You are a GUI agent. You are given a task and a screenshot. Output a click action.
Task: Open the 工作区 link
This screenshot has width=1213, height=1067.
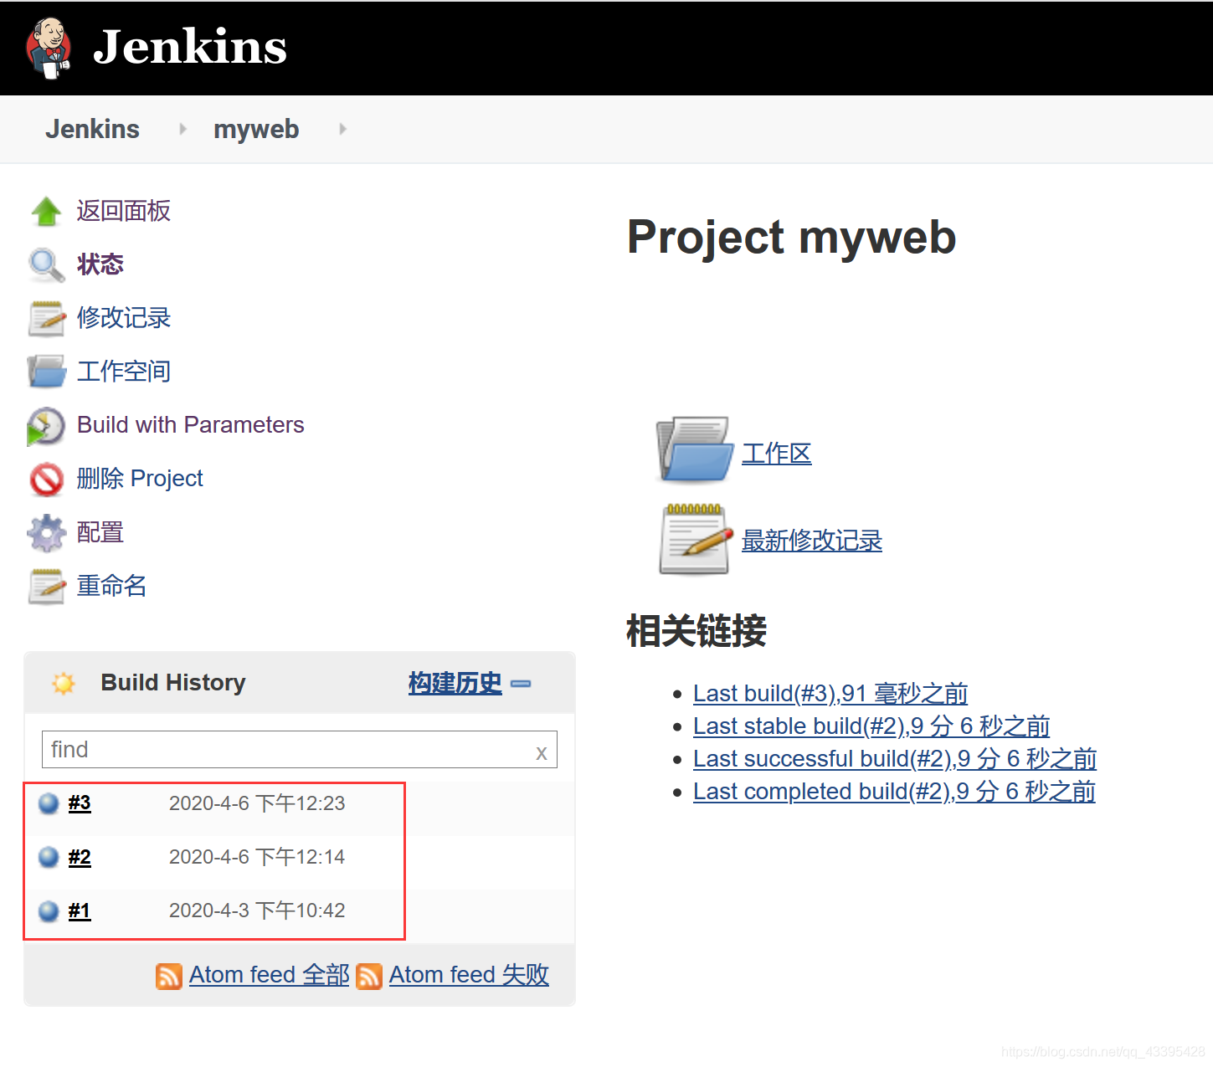pyautogui.click(x=777, y=454)
